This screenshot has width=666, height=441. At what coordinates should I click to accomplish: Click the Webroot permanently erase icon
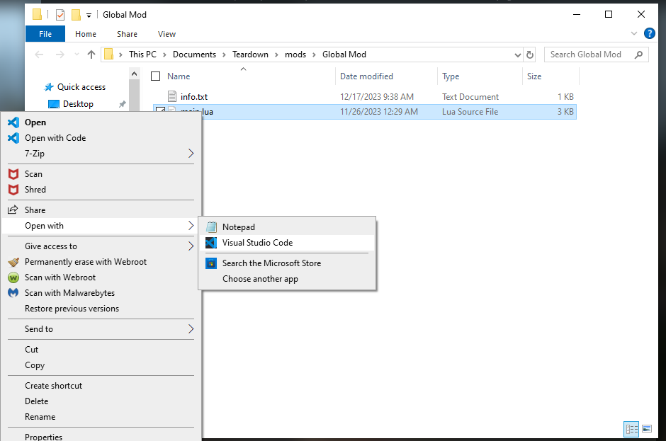coord(13,262)
